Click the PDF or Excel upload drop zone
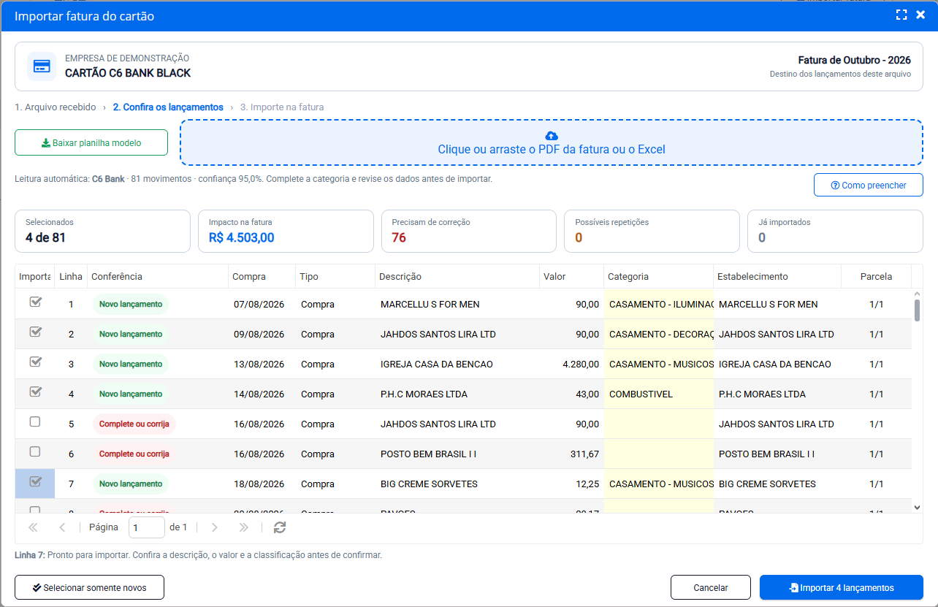This screenshot has width=938, height=607. tap(552, 142)
